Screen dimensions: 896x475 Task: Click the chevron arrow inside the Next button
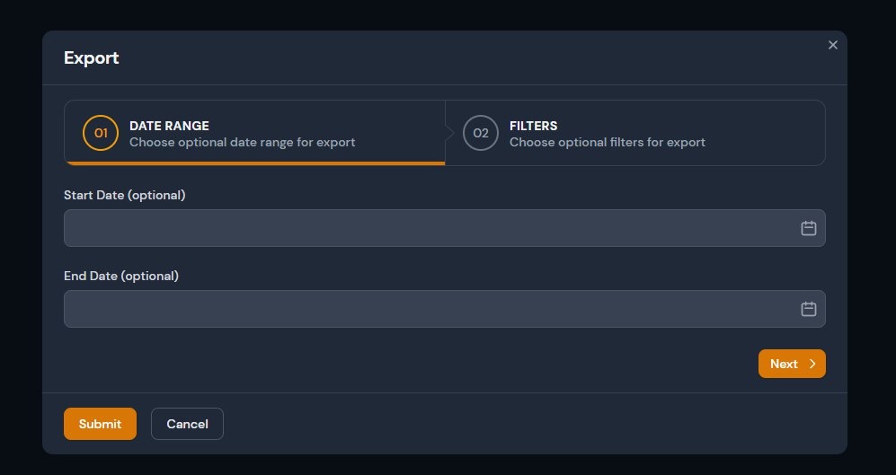coord(812,364)
